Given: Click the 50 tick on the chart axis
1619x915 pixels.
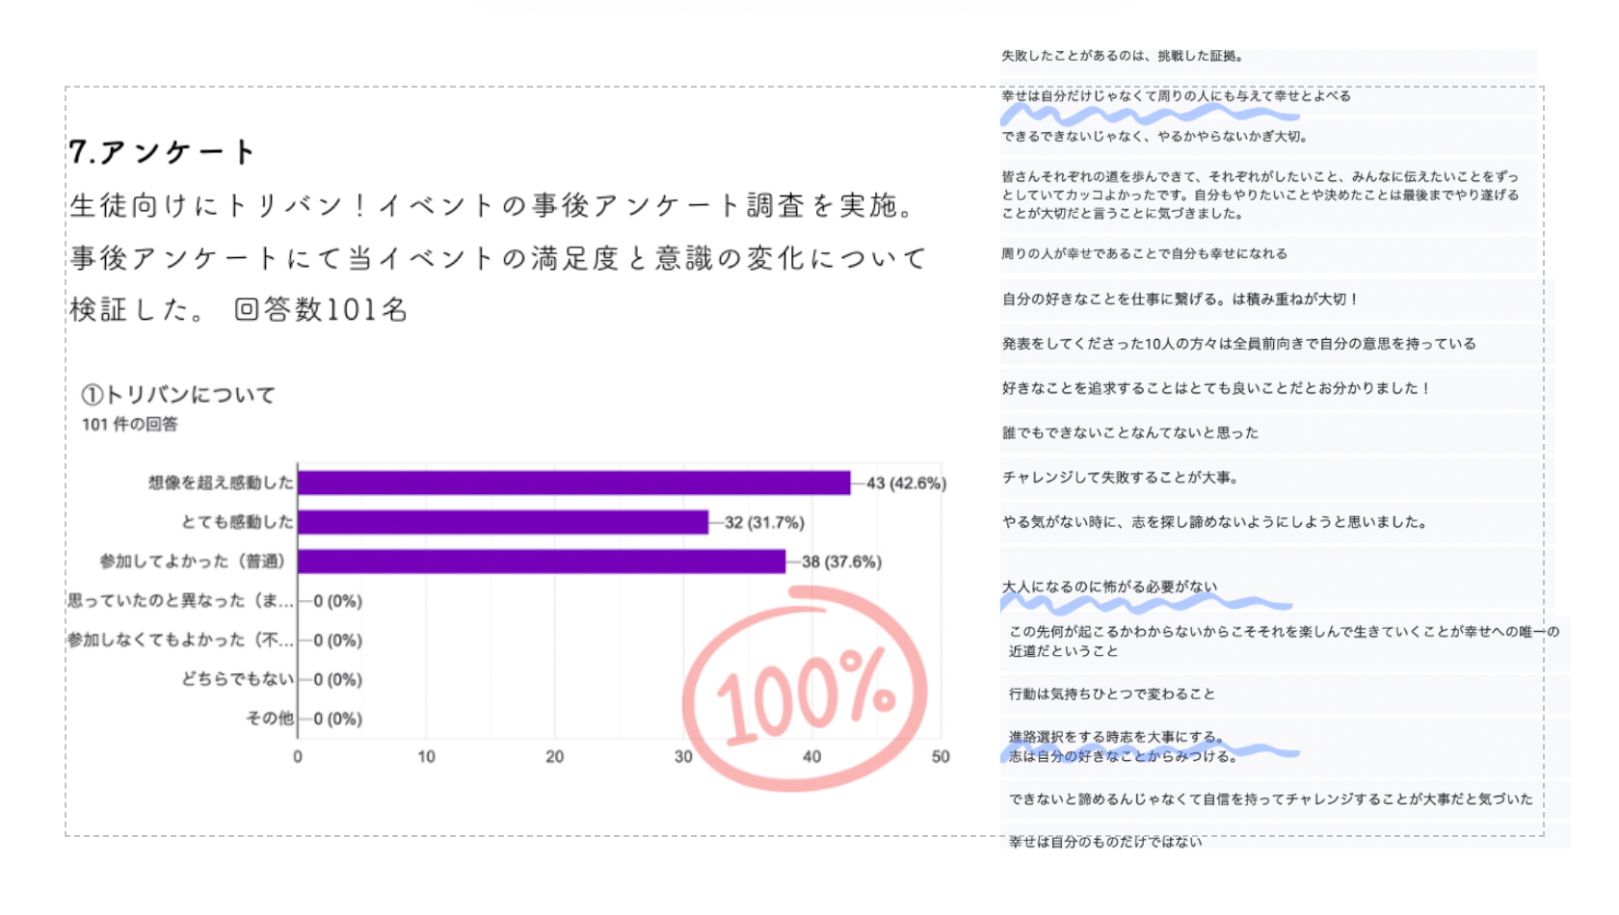Looking at the screenshot, I should pyautogui.click(x=941, y=757).
